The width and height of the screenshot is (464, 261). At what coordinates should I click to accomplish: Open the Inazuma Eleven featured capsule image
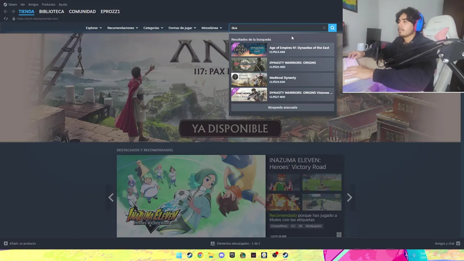coord(191,196)
